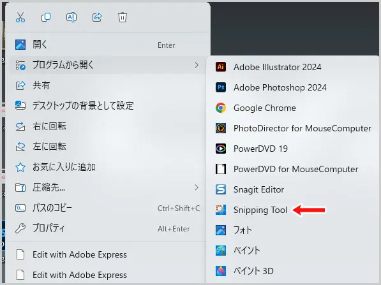Select the 開く menu entry
Image resolution: width=381 pixels, height=285 pixels.
(107, 45)
